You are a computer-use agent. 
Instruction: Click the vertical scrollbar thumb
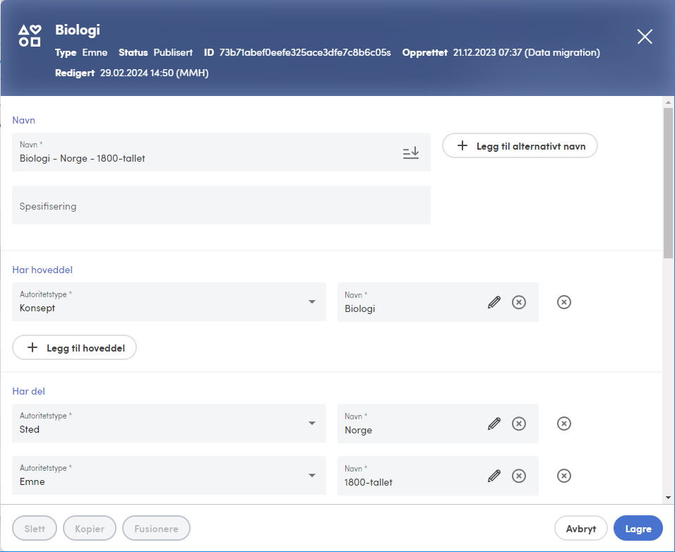click(668, 183)
